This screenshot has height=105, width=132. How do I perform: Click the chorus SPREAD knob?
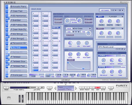[x=120, y=60]
